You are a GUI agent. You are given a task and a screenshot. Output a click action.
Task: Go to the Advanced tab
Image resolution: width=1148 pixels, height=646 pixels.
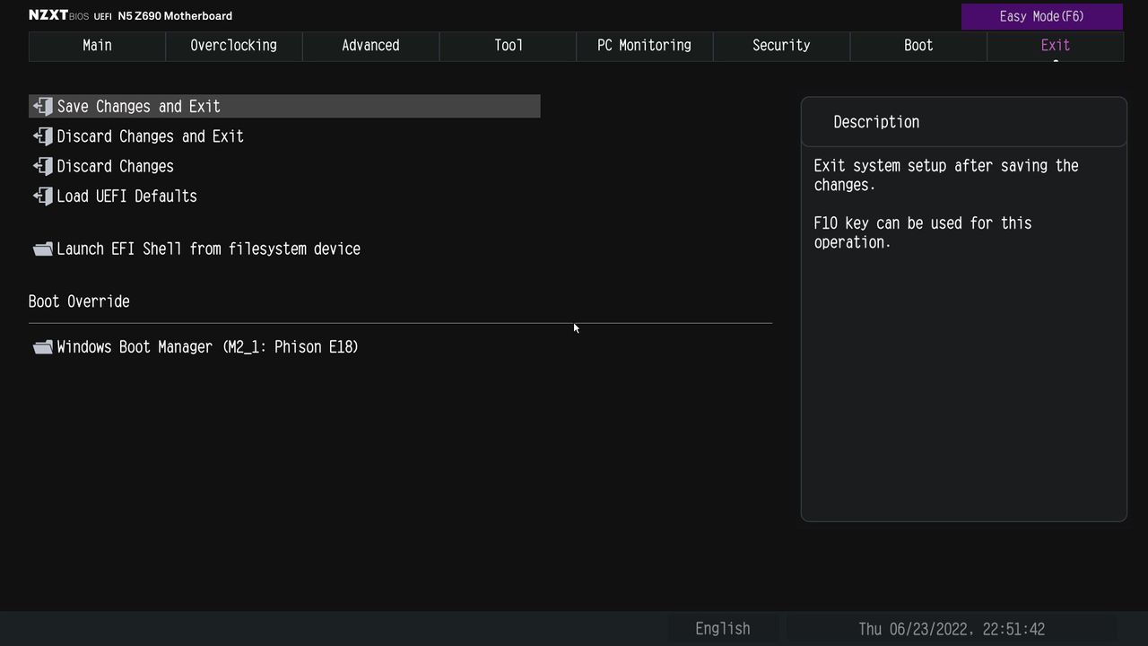370,46
